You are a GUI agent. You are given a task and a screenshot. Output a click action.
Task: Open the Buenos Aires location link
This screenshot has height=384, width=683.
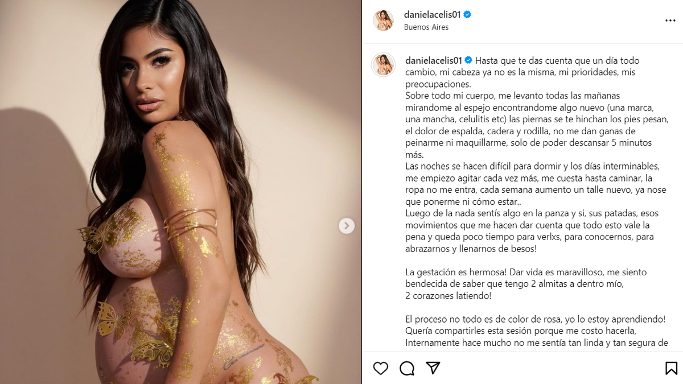point(426,27)
